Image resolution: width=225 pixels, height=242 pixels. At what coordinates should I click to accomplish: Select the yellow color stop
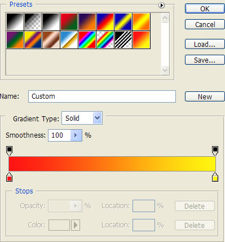coord(215,177)
